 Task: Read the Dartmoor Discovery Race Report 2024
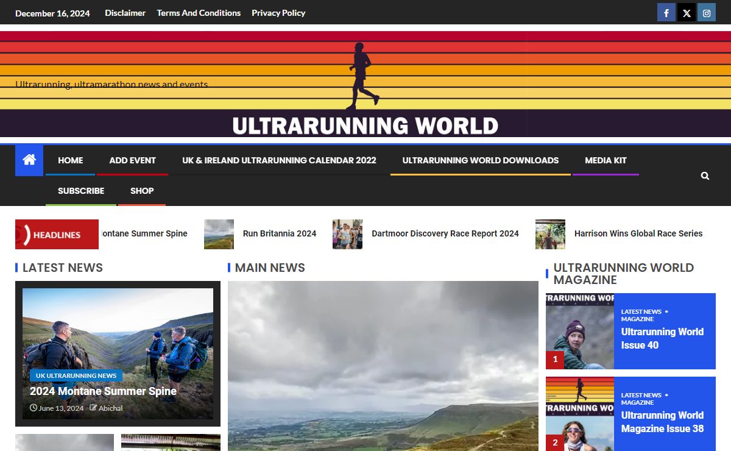445,233
